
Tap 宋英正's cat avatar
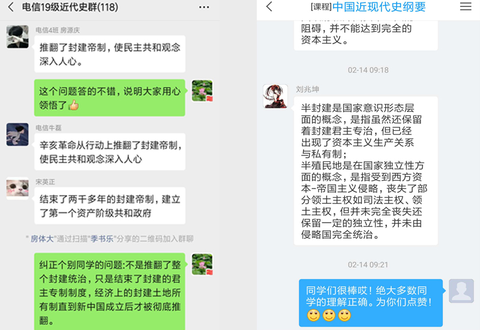pyautogui.click(x=17, y=188)
